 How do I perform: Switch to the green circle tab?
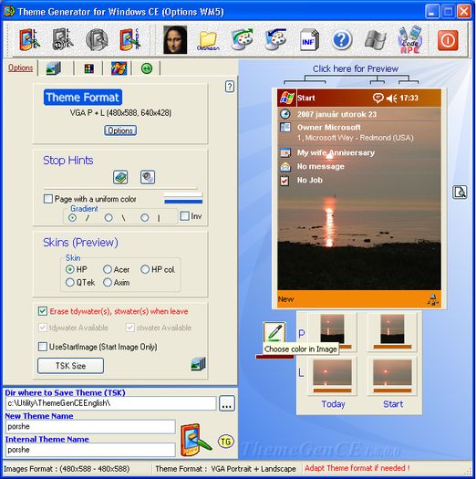(147, 68)
